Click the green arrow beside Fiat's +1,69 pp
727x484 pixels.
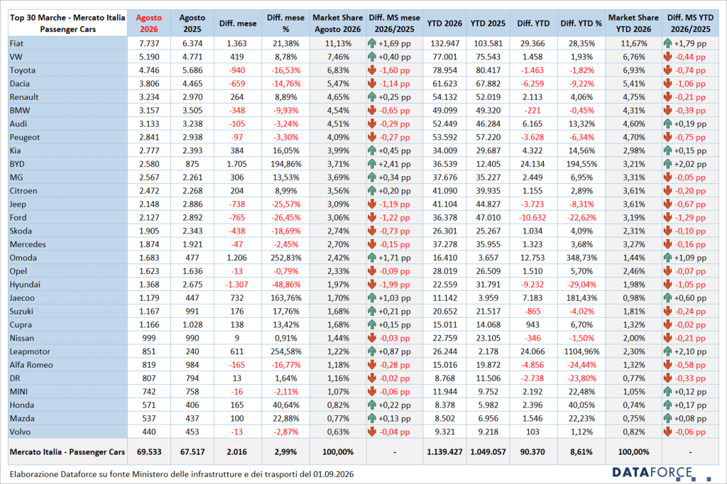point(372,43)
